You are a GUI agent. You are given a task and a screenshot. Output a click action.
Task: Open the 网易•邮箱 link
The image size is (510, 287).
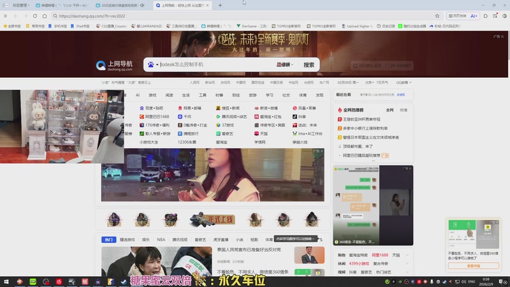point(189,108)
